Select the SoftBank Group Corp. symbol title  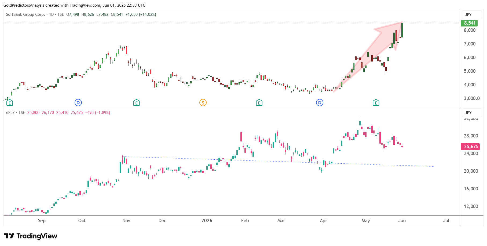click(x=25, y=14)
